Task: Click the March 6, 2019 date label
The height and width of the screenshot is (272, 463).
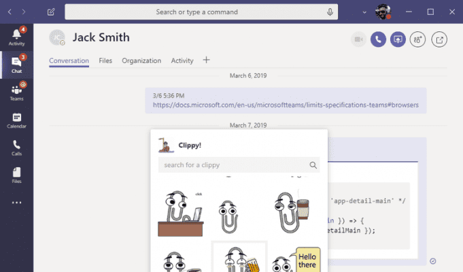Action: click(248, 75)
